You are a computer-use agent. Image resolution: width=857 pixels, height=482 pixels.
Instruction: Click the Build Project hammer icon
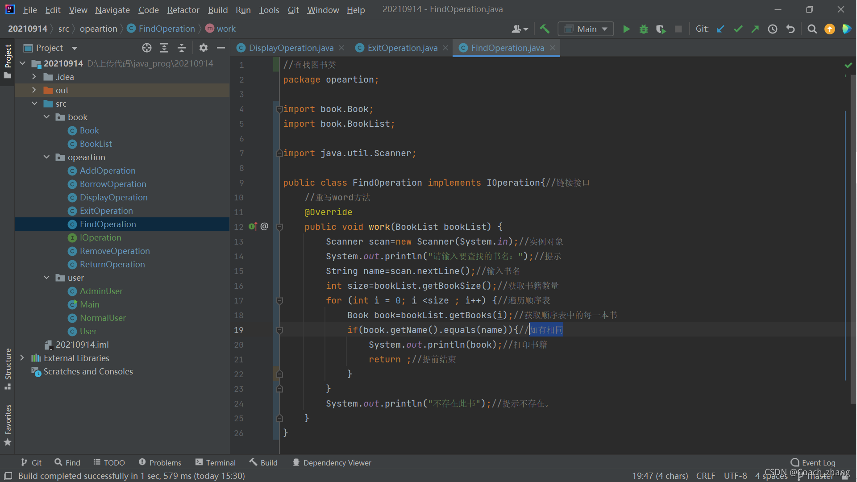(545, 29)
